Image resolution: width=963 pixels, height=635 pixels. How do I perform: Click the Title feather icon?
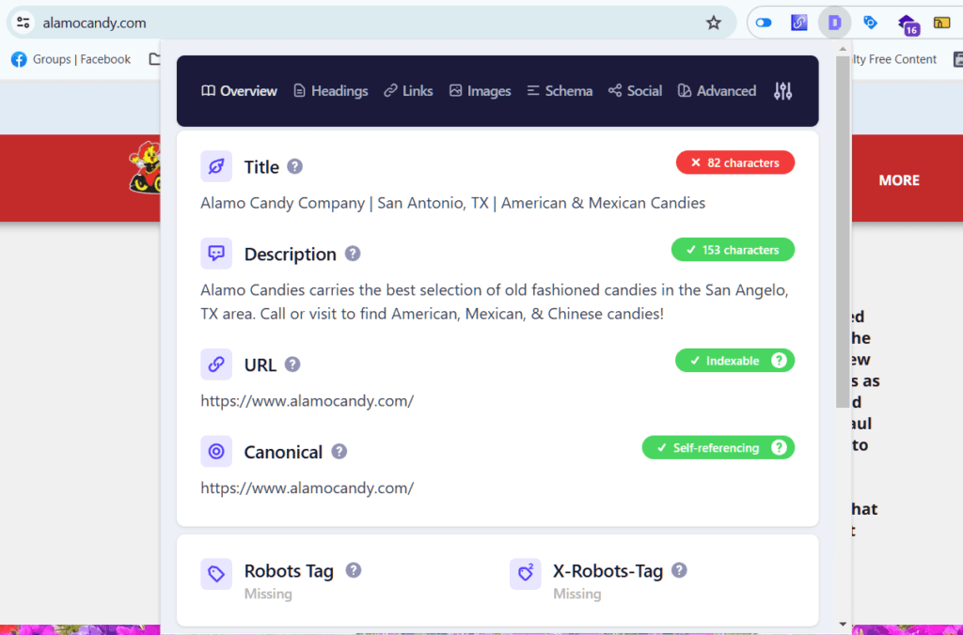tap(216, 166)
